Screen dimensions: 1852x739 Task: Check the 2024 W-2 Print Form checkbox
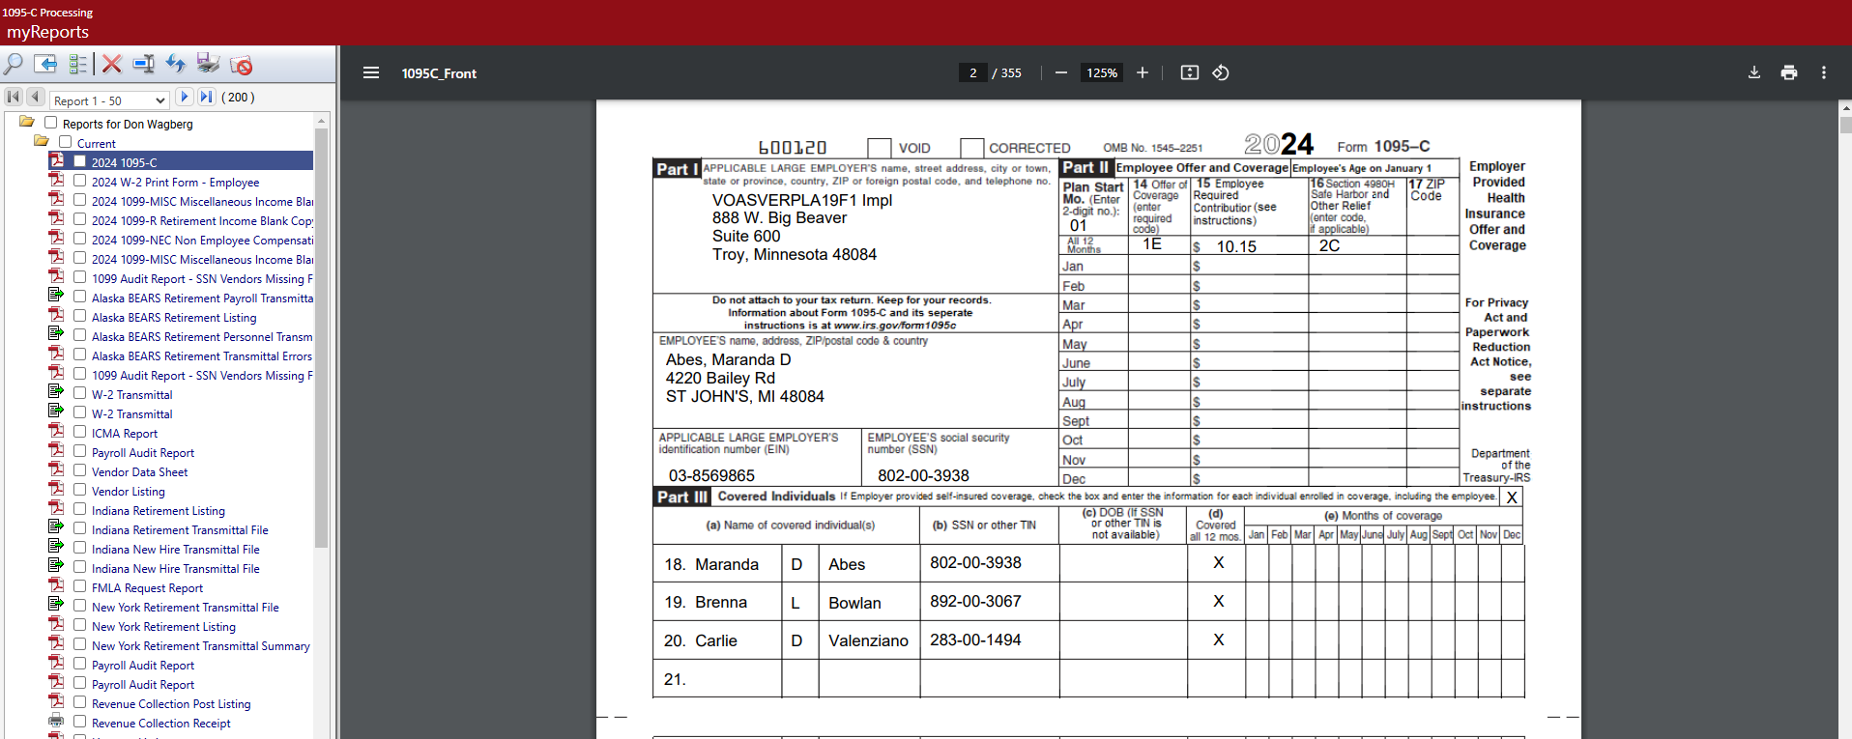point(79,181)
